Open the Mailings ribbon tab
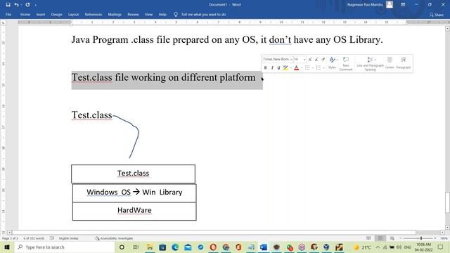This screenshot has height=253, width=450. click(115, 14)
